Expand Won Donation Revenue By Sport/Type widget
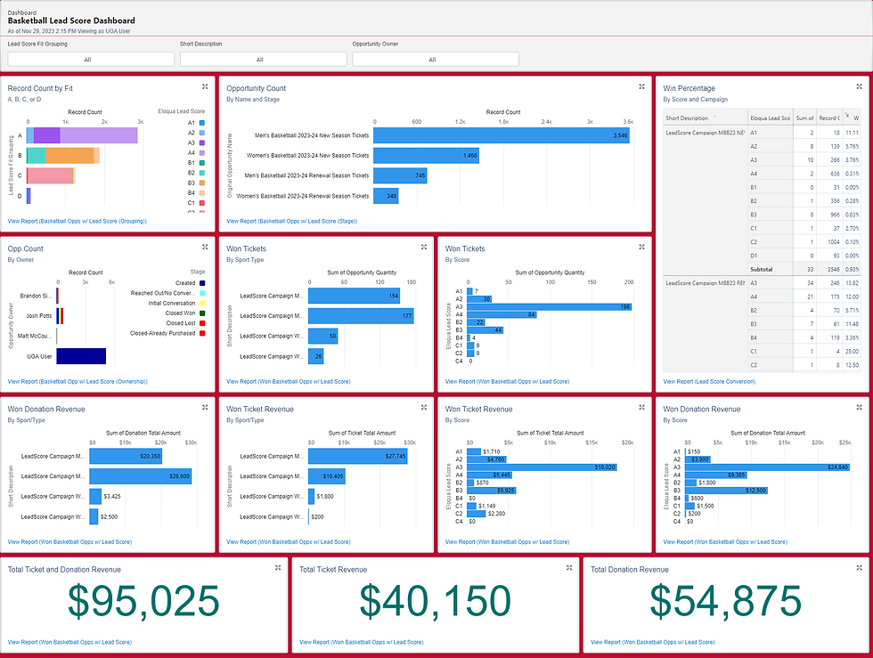 [205, 407]
